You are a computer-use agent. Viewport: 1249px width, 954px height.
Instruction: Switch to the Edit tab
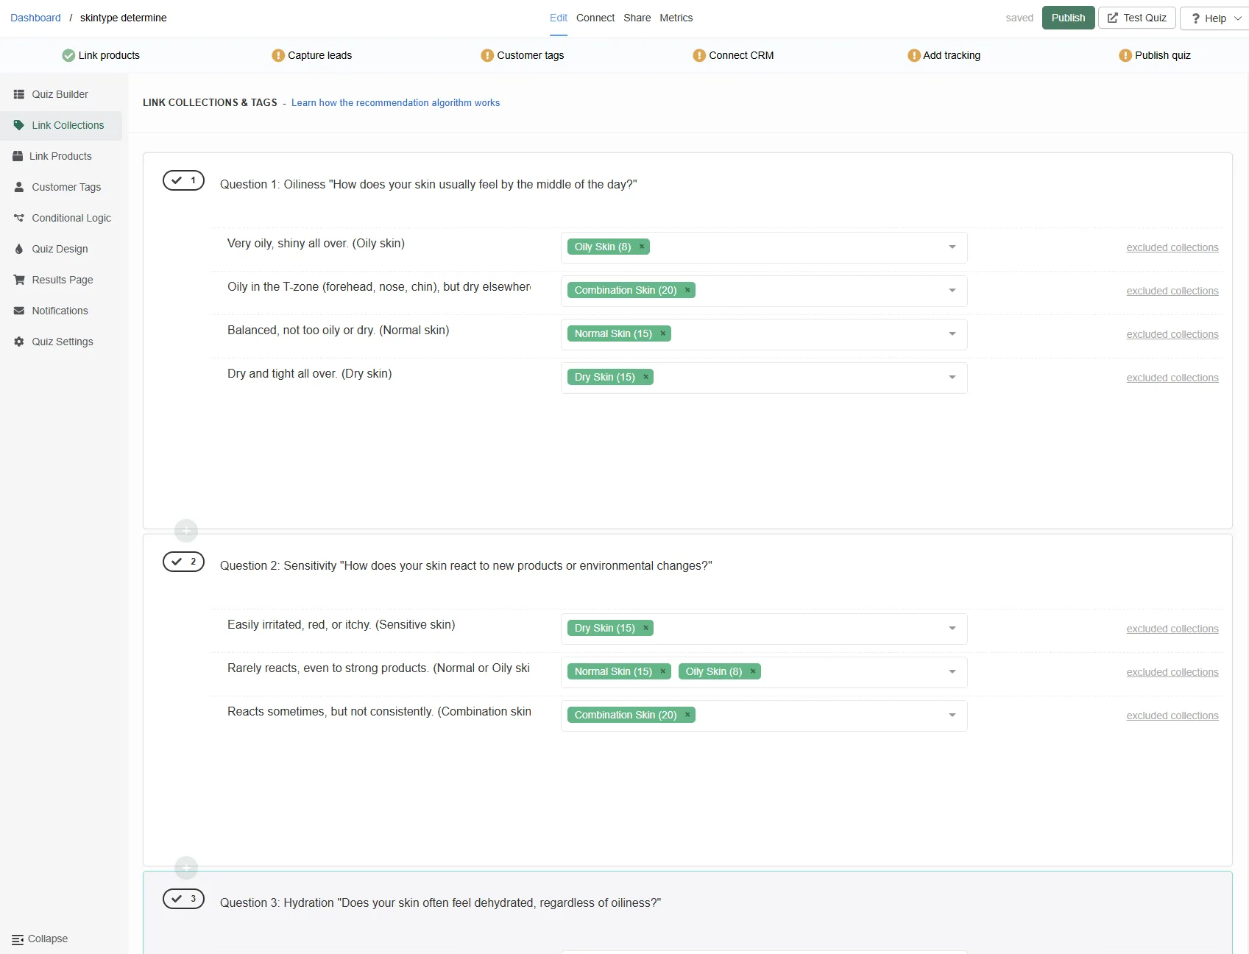[559, 18]
